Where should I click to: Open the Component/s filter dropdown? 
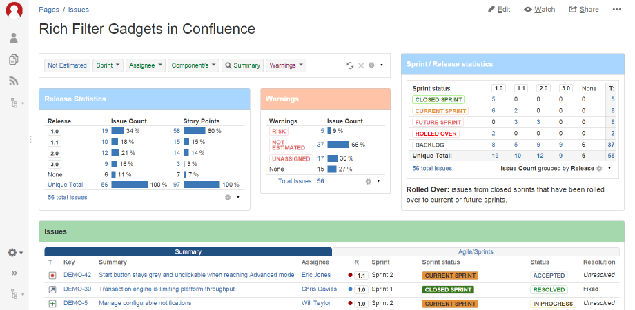193,65
